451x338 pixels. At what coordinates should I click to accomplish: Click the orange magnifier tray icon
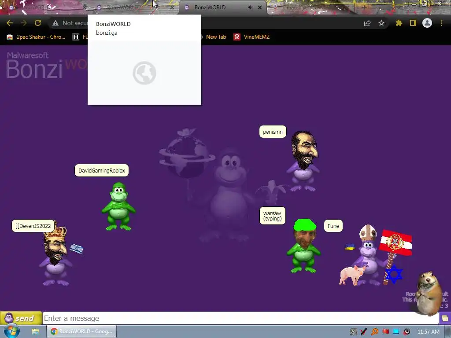click(375, 332)
